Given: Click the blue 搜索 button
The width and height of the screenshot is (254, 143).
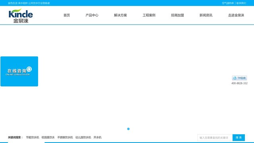Looking at the screenshot, I should pos(239,138).
